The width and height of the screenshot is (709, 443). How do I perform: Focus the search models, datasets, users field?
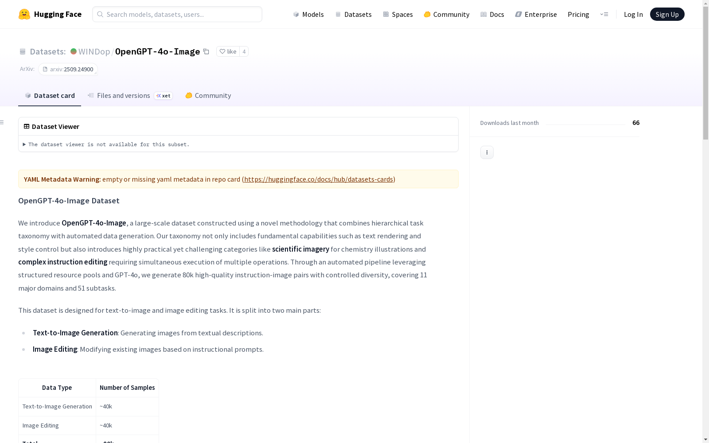[x=177, y=14]
